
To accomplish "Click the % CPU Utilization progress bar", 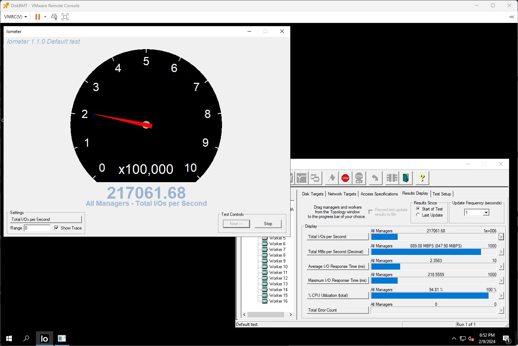I will pyautogui.click(x=434, y=295).
